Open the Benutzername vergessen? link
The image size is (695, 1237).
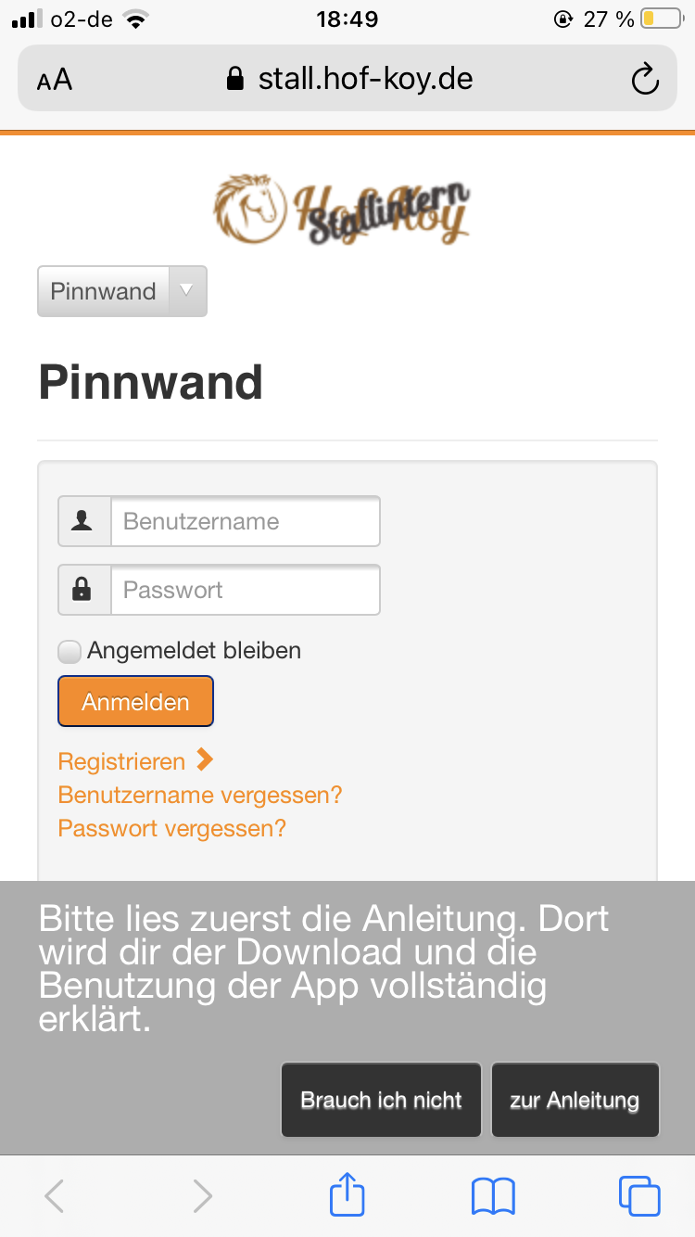coord(200,795)
